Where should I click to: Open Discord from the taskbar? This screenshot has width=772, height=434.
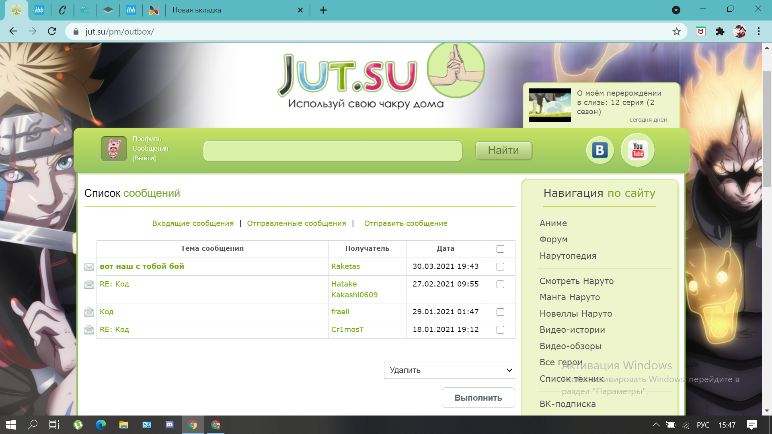pos(170,425)
